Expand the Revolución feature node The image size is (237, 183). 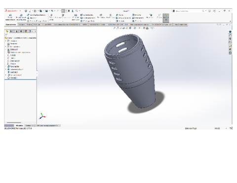pos(6,67)
